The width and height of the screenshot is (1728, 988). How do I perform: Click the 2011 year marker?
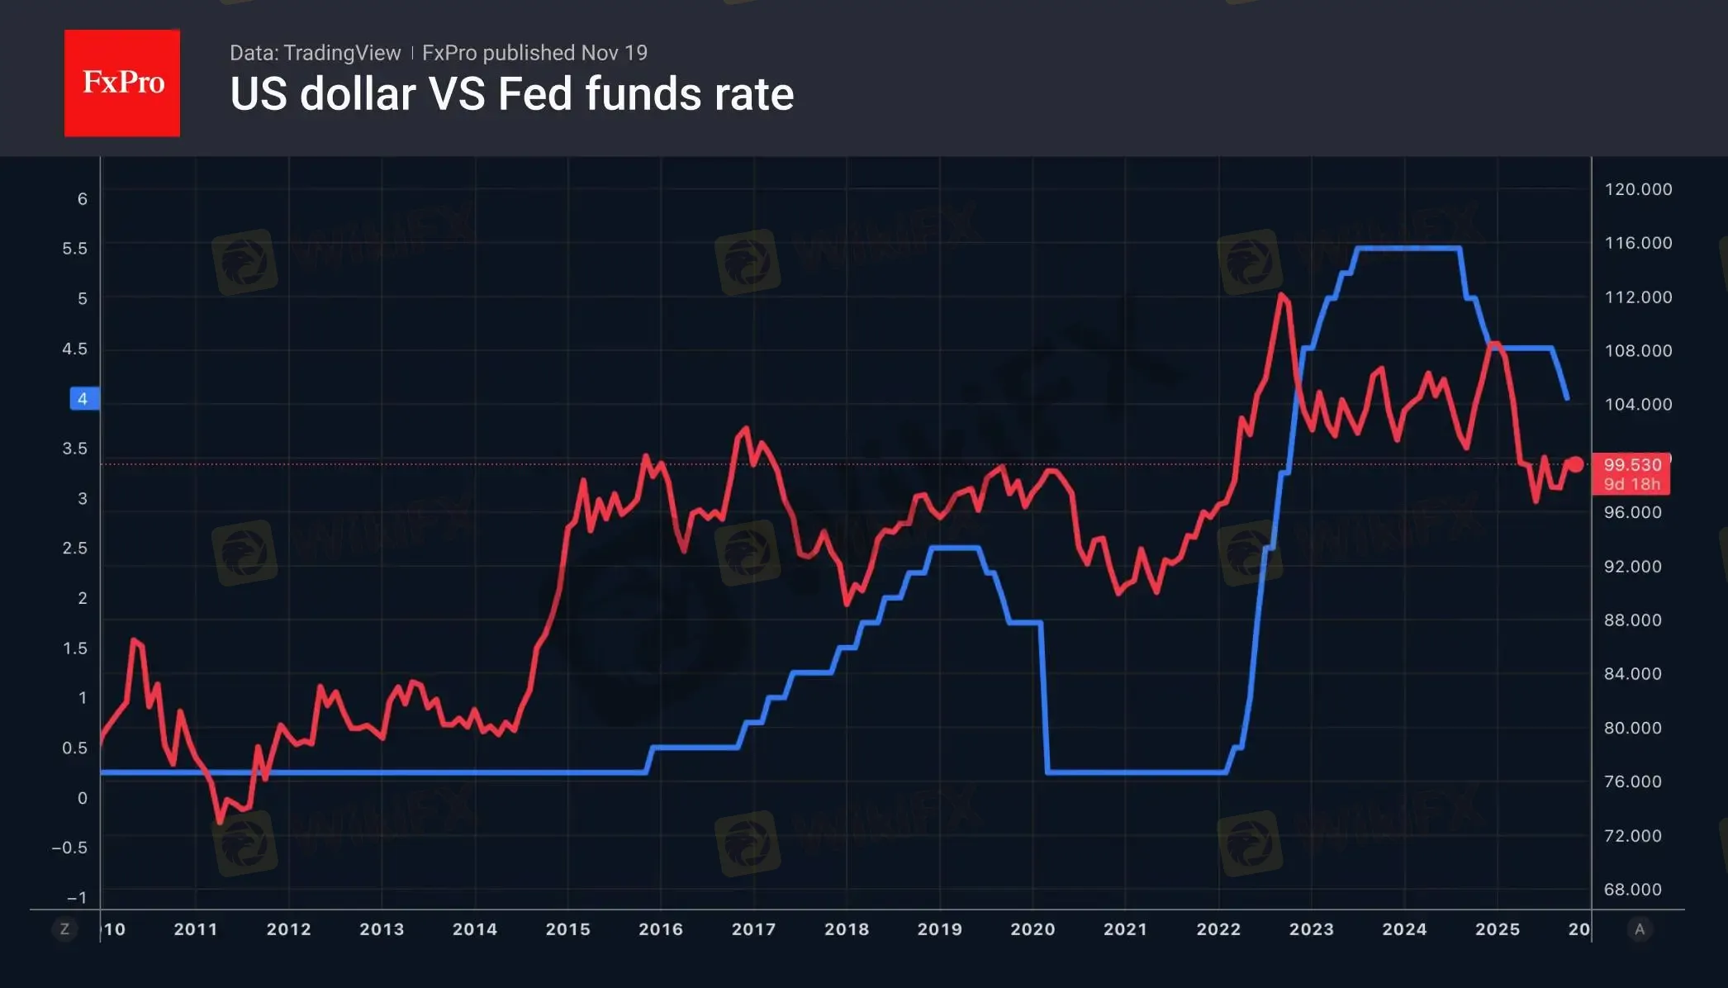196,929
